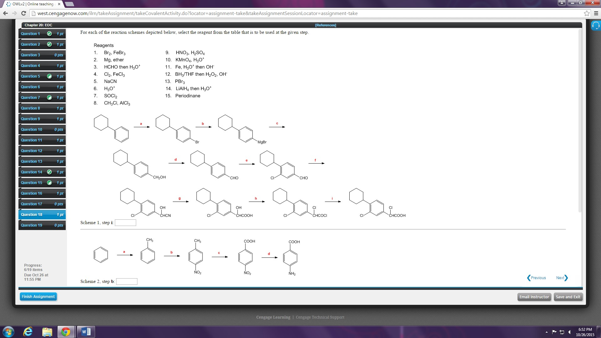Open the Chrome hamburger menu
This screenshot has height=338, width=601.
click(595, 13)
